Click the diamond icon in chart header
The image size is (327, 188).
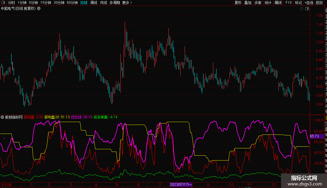[x=302, y=9]
